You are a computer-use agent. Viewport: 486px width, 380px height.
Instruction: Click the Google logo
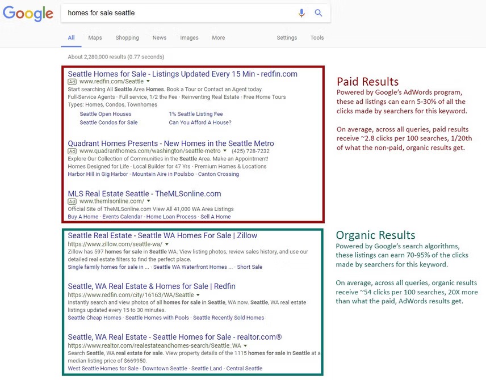point(28,14)
